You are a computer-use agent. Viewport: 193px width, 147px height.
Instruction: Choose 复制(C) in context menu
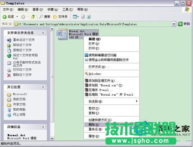[x=112, y=113]
